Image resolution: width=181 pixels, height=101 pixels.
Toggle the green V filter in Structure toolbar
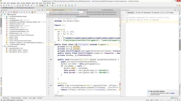(19, 12)
